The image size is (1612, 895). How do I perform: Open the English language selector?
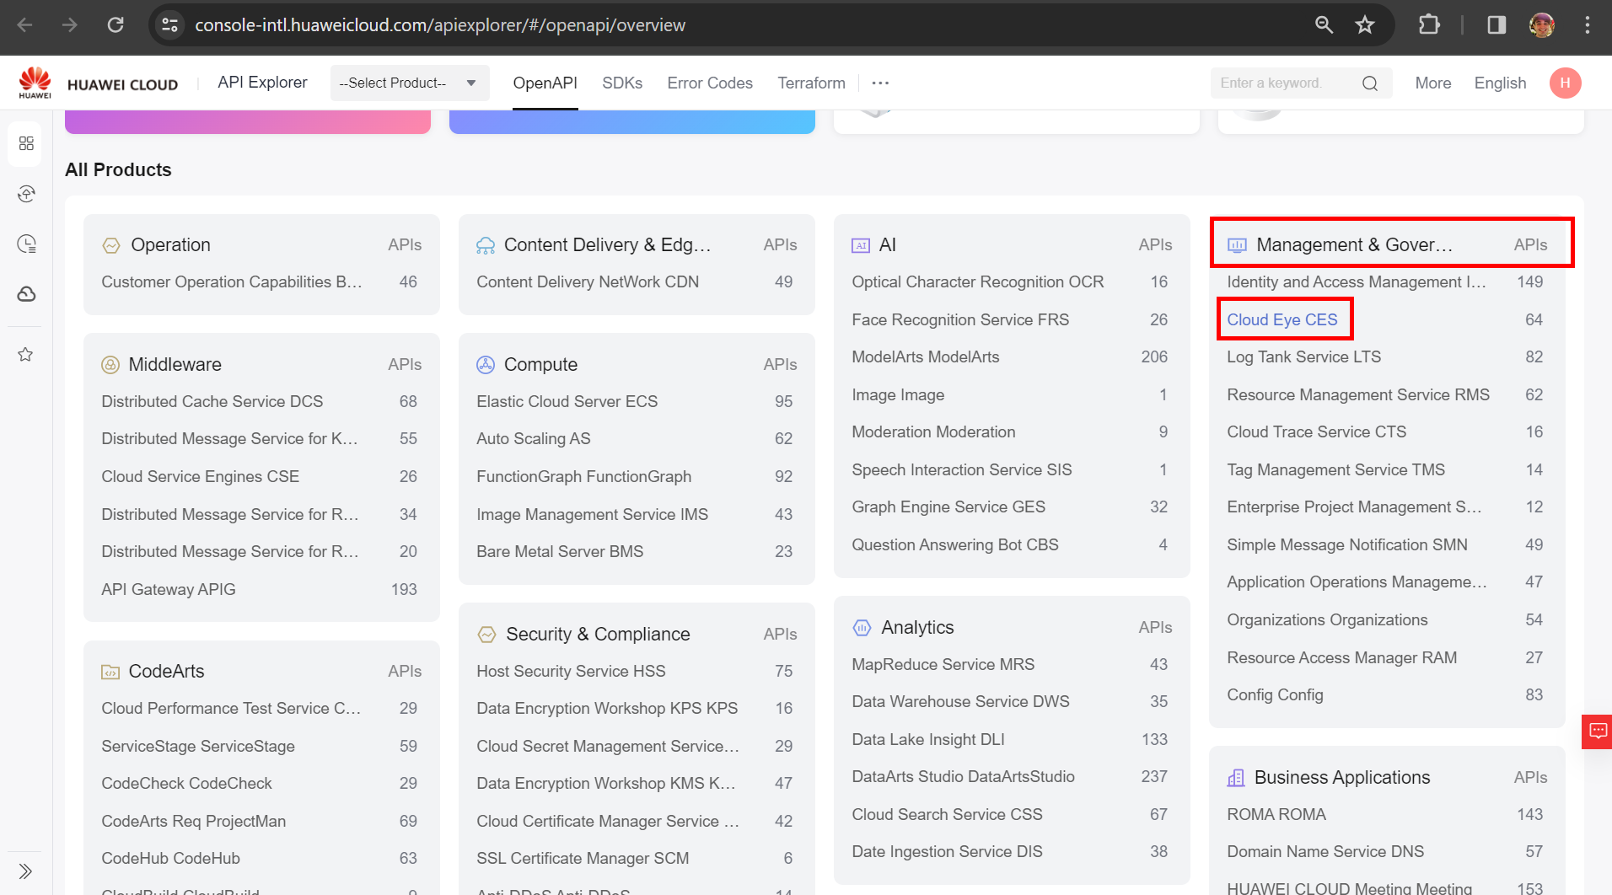point(1500,83)
